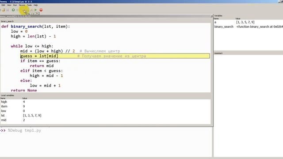
Task: Select the 'item' local variable row
Action: coord(105,106)
